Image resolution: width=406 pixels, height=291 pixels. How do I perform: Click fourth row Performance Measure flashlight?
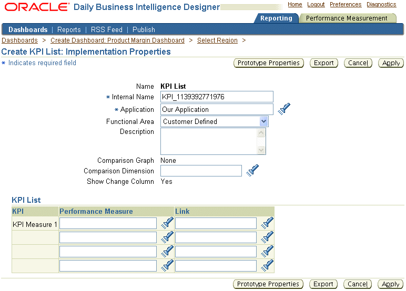click(x=167, y=265)
